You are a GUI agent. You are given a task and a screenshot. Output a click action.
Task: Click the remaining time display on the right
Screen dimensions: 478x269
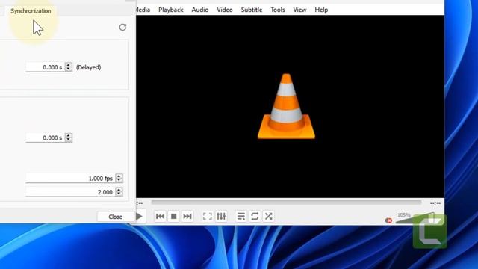tap(435, 203)
